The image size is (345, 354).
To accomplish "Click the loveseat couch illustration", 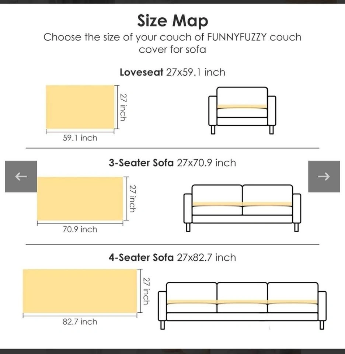I will click(242, 110).
